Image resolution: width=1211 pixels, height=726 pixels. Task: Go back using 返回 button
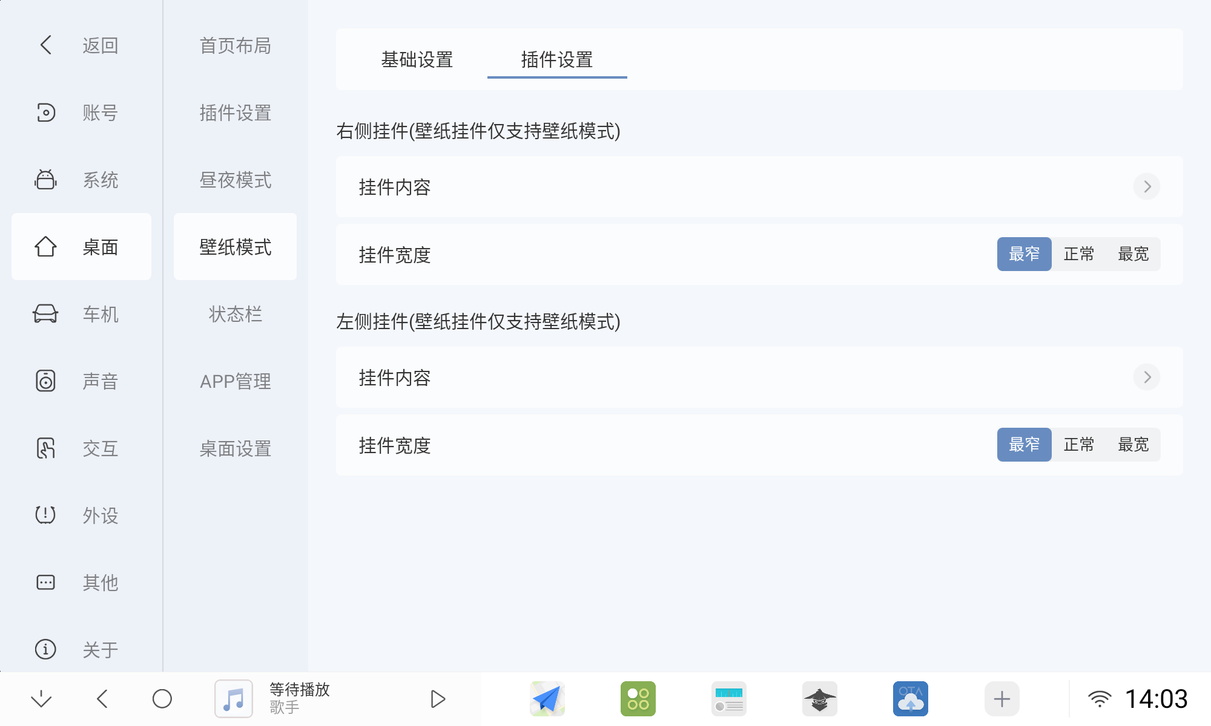(x=81, y=45)
